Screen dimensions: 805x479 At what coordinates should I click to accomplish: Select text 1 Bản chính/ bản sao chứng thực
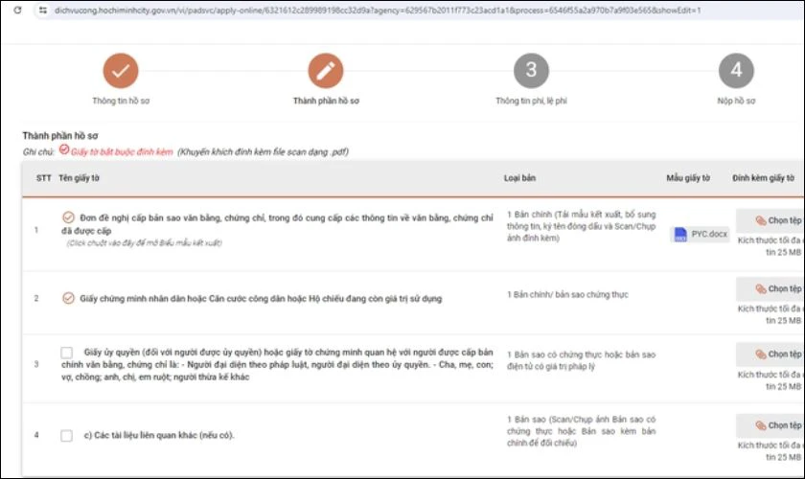point(567,295)
